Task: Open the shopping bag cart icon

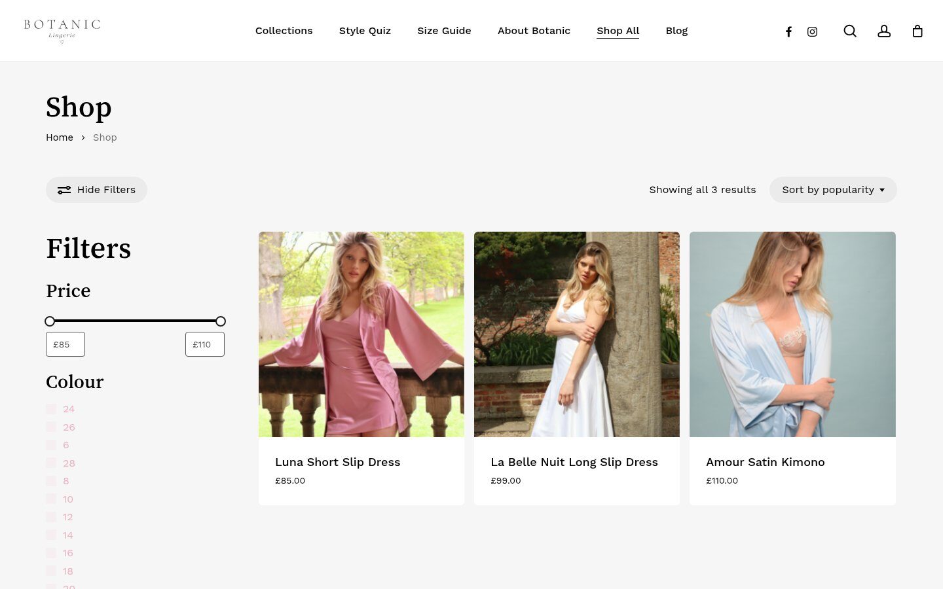Action: pos(917,31)
